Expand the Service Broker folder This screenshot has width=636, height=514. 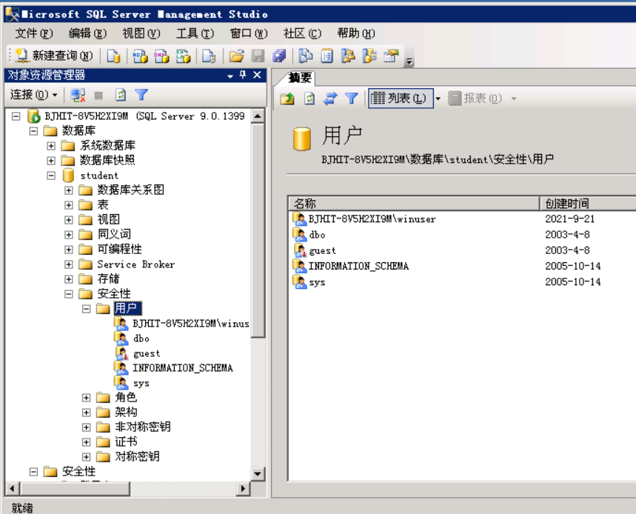69,264
